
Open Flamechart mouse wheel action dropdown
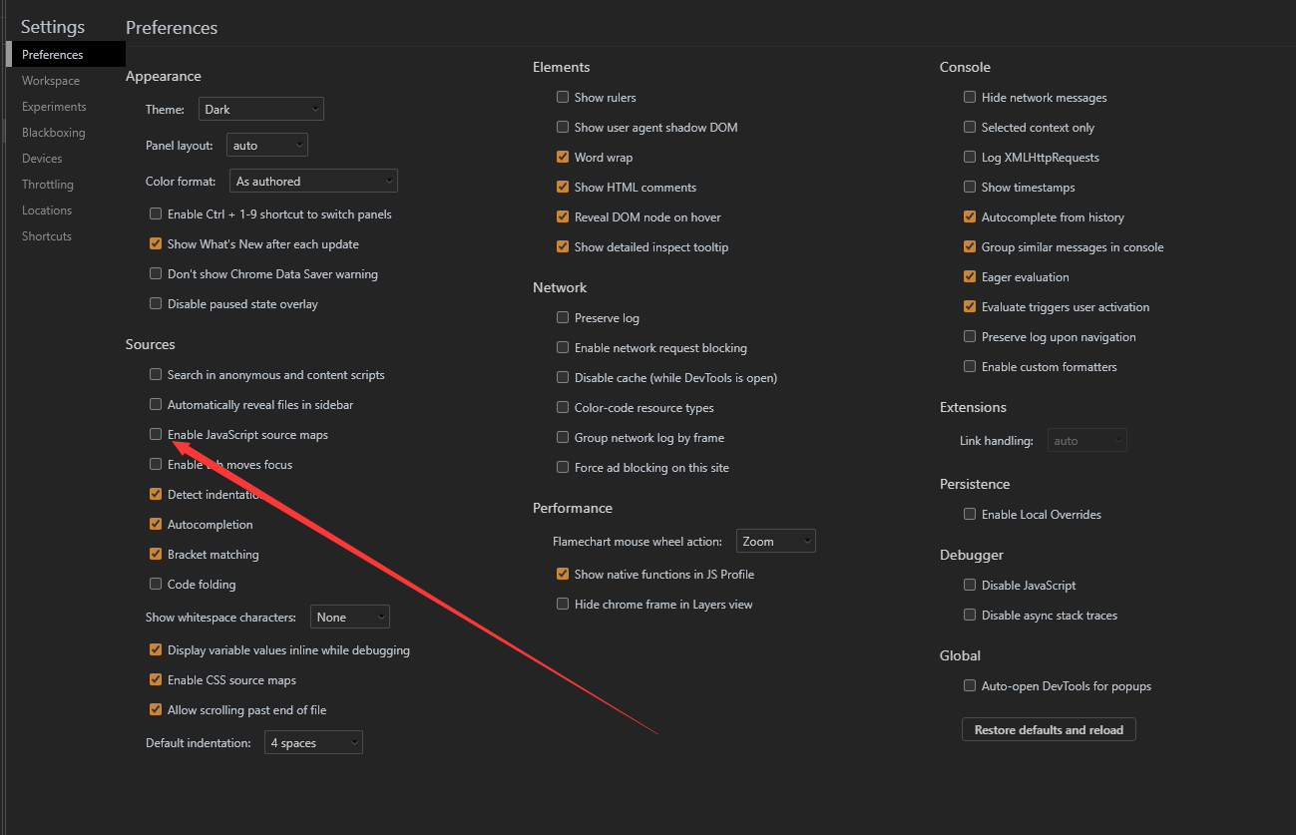click(776, 541)
